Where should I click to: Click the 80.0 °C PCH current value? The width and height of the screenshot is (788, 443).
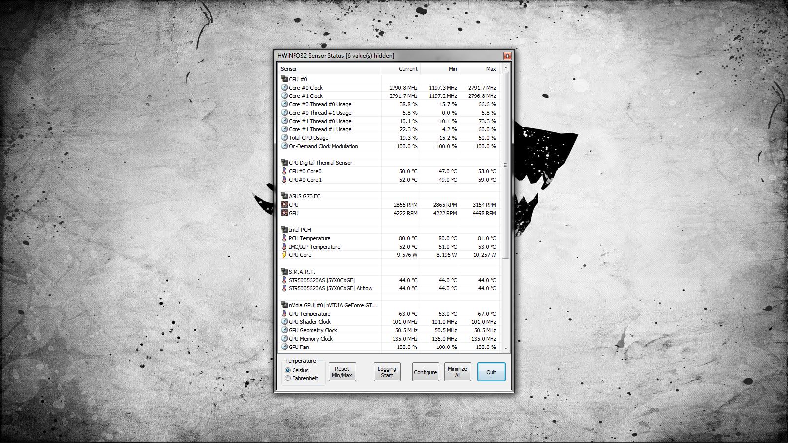click(x=408, y=238)
